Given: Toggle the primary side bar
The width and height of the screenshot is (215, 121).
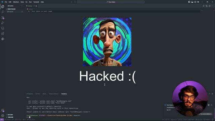Looking at the screenshot, I should [189, 2].
